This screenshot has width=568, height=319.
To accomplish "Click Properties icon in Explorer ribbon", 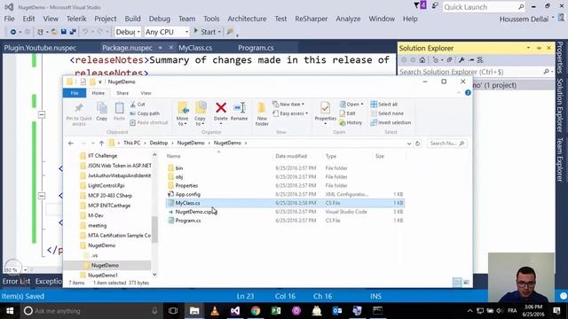I will click(326, 108).
